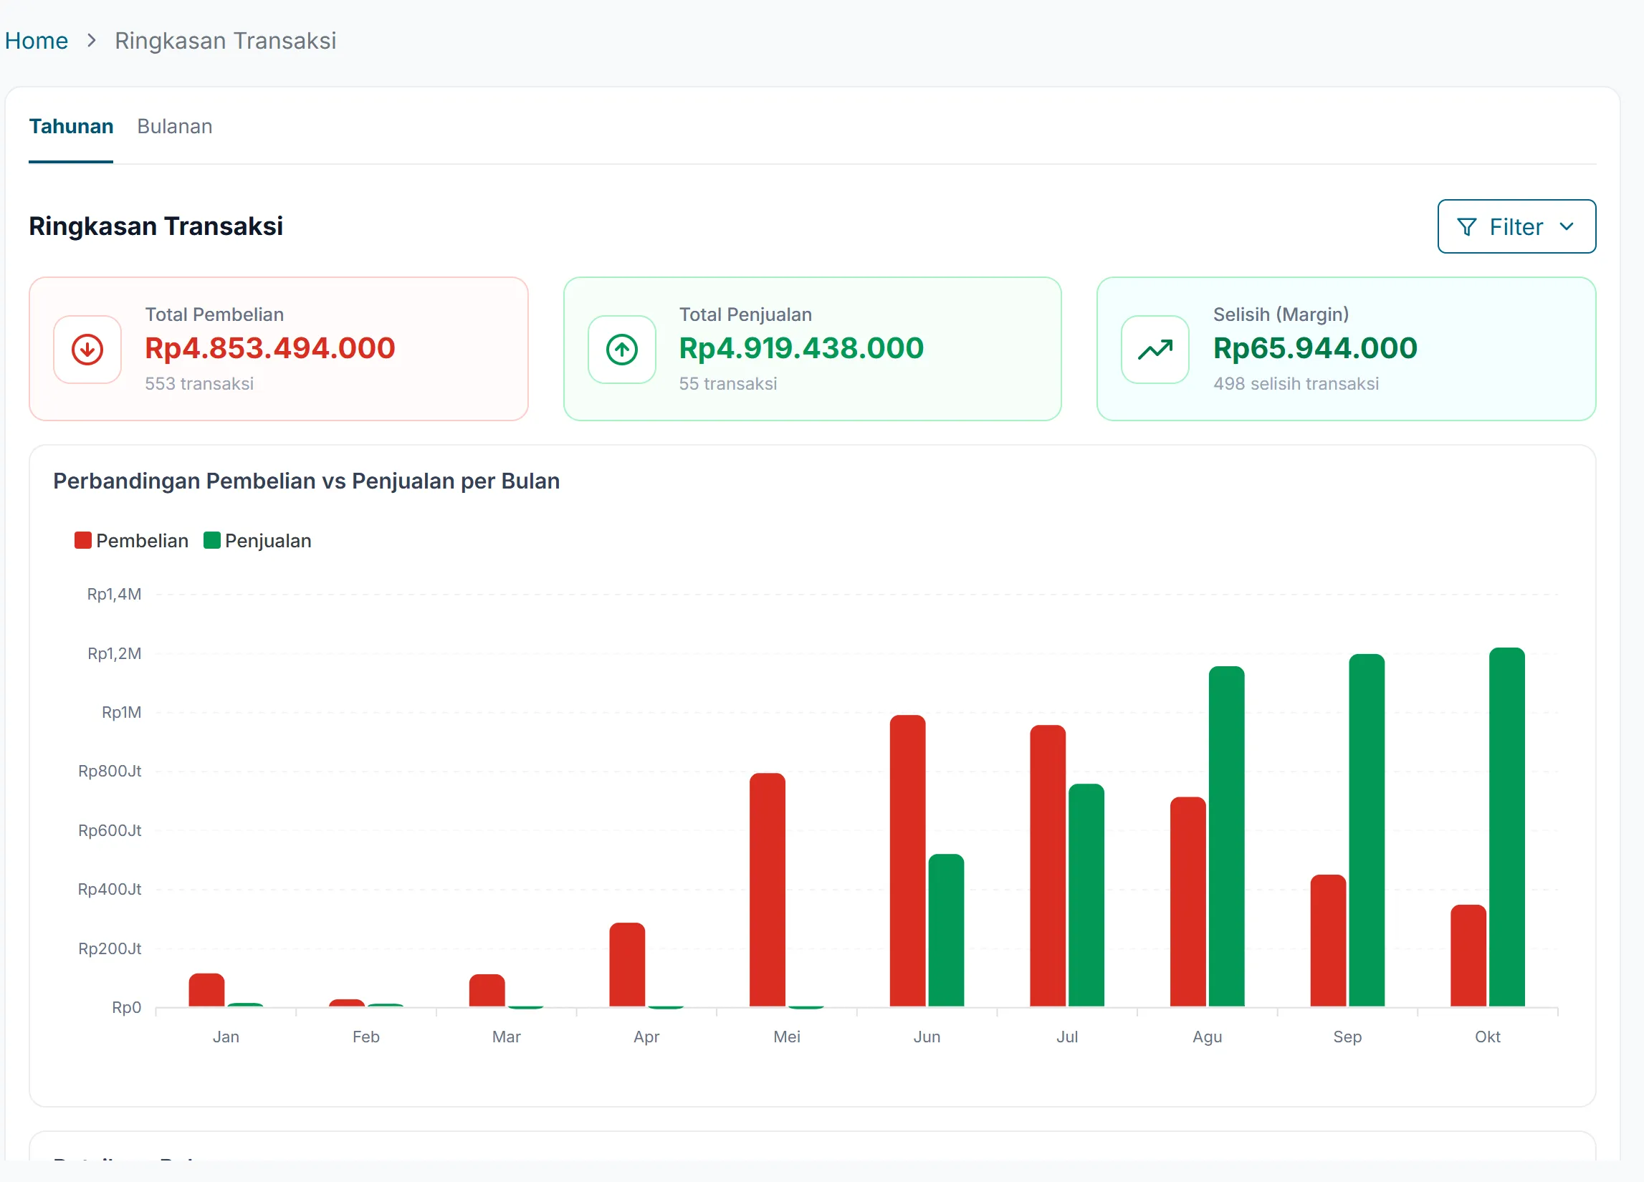Click the Total Pembelian card label
1644x1182 pixels.
coord(214,314)
